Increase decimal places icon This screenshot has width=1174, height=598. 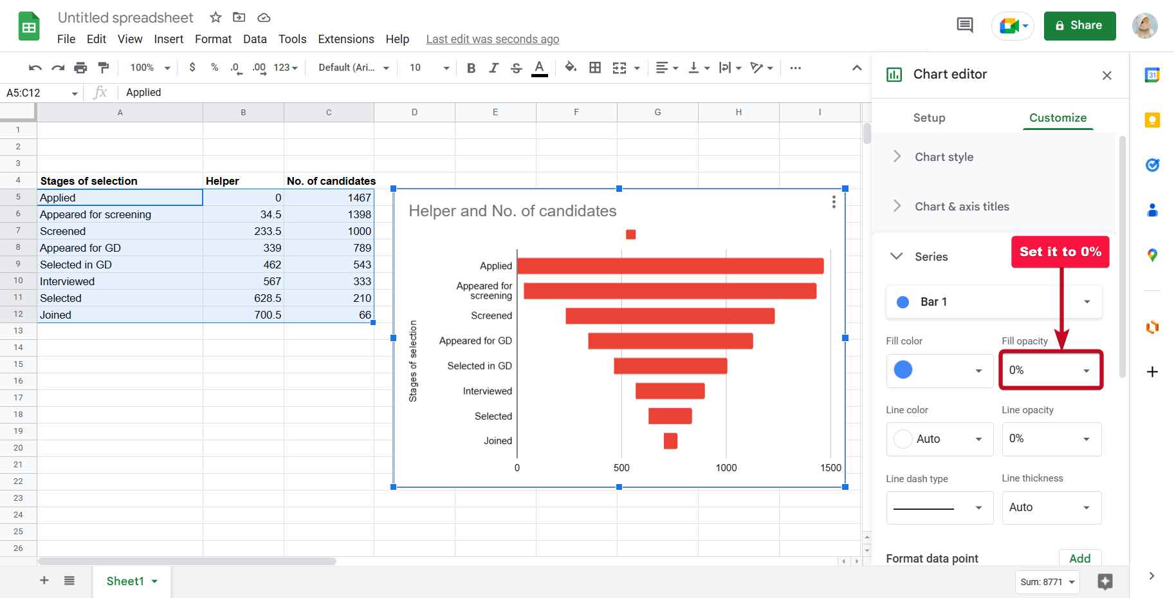259,68
